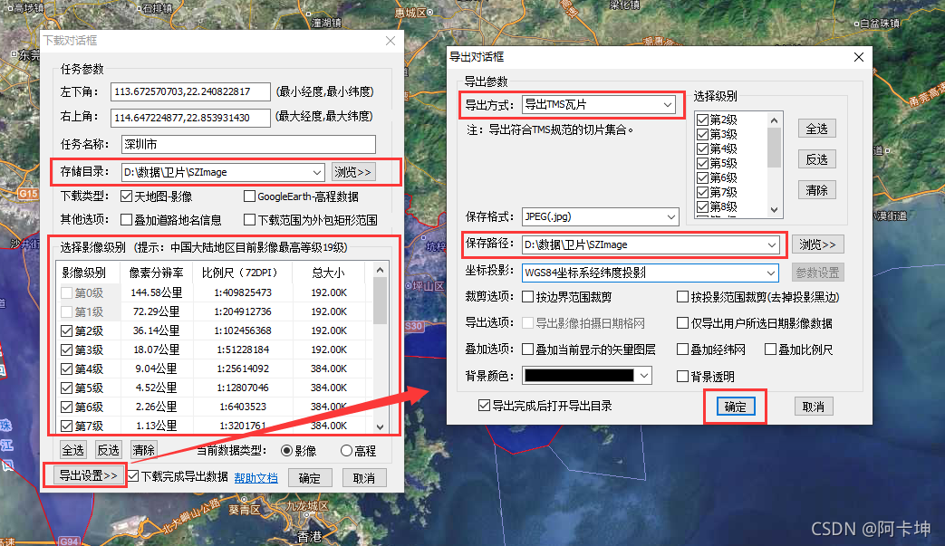Click 全选 in export level selection
This screenshot has height=546, width=945.
pos(816,129)
